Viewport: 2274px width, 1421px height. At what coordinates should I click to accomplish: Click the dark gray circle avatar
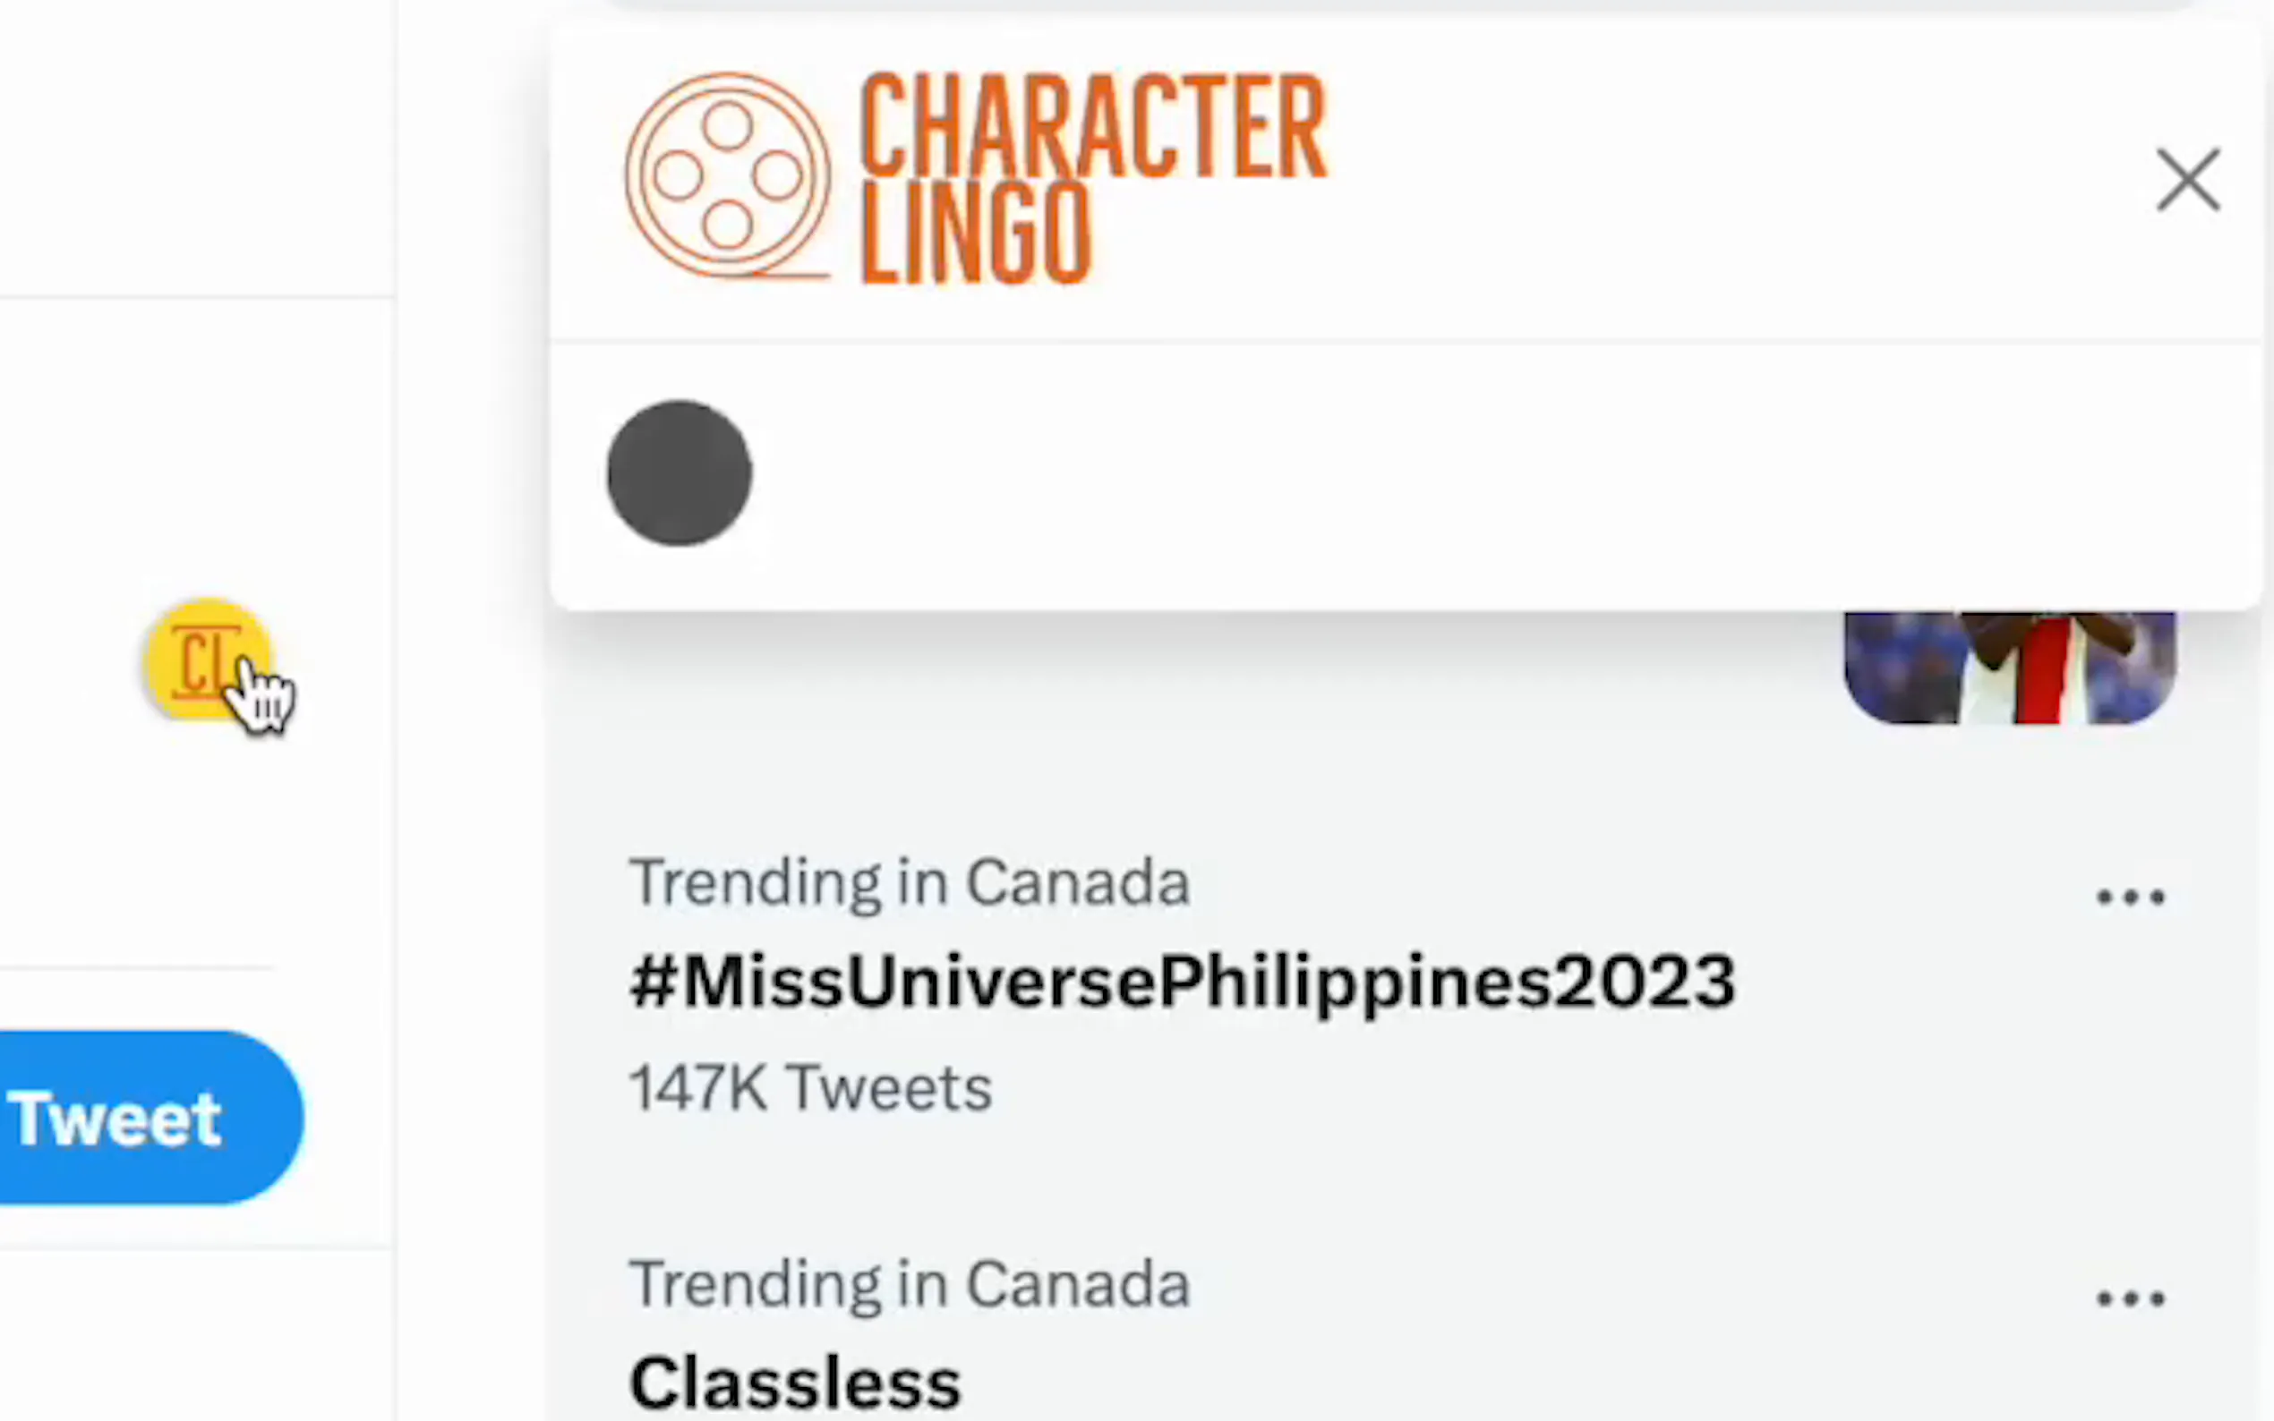pos(679,472)
